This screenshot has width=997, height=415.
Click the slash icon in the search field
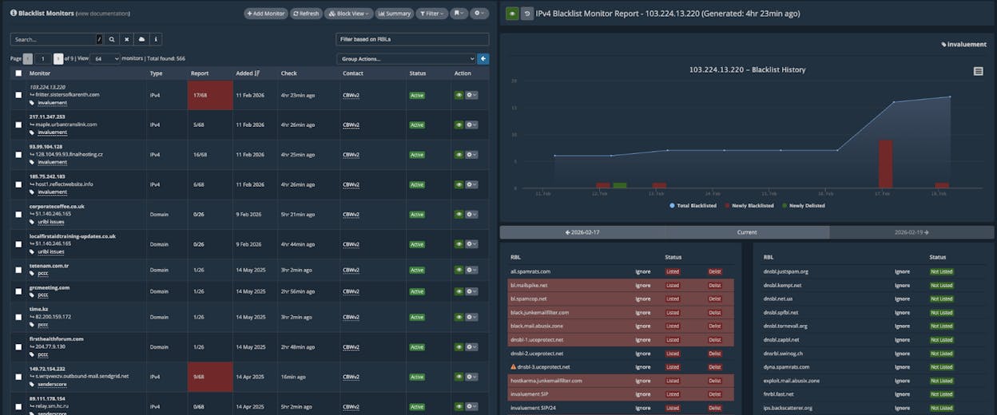pos(100,39)
